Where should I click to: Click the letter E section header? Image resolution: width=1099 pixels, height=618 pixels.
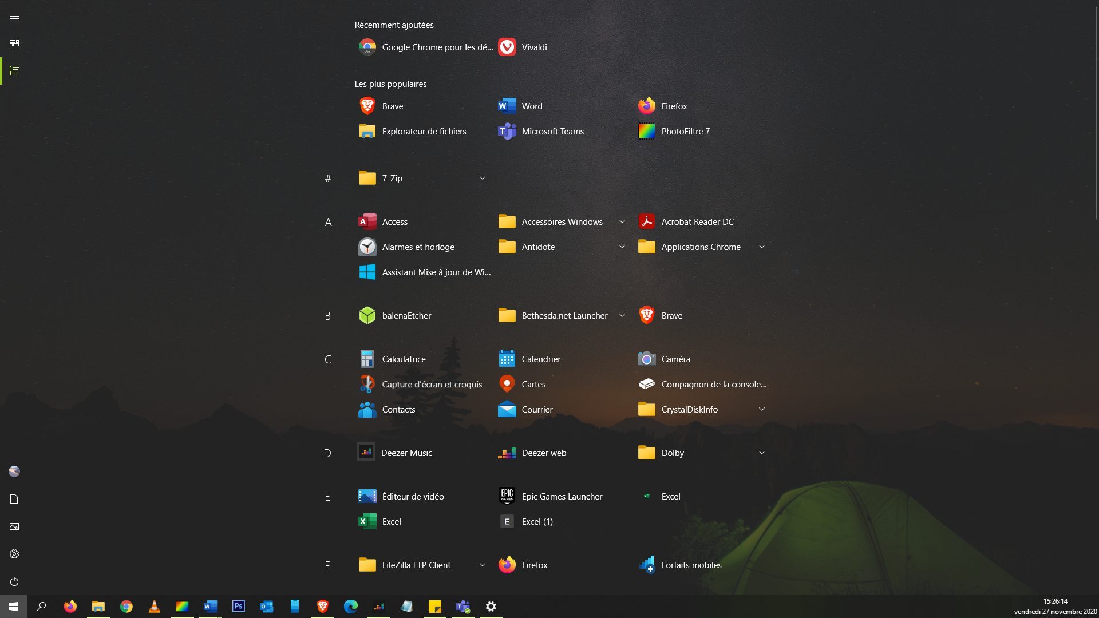328,497
